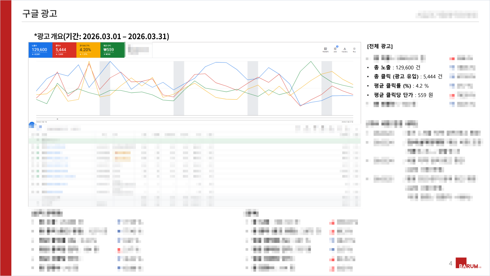Click the 구글 광고 slide title
Viewport: 490px width, 276px height.
click(40, 14)
